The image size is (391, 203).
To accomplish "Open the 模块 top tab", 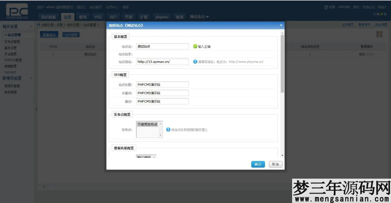I will pos(82,17).
